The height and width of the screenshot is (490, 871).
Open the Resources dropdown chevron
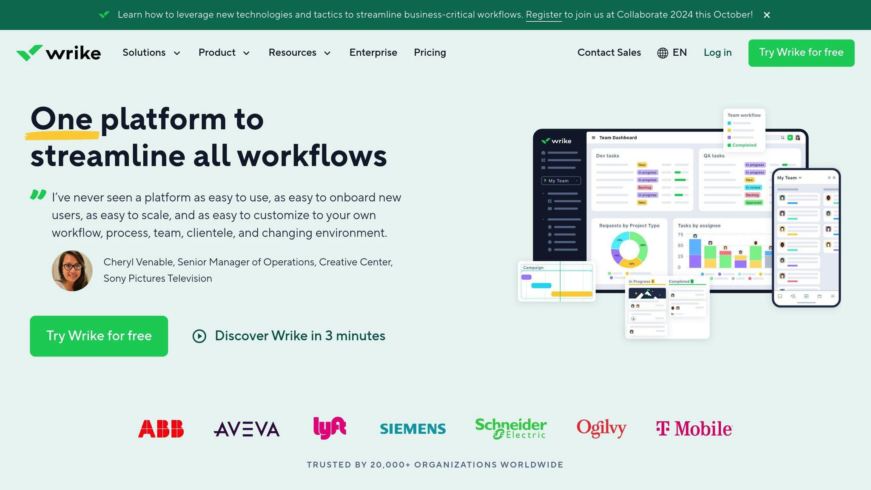tap(327, 53)
